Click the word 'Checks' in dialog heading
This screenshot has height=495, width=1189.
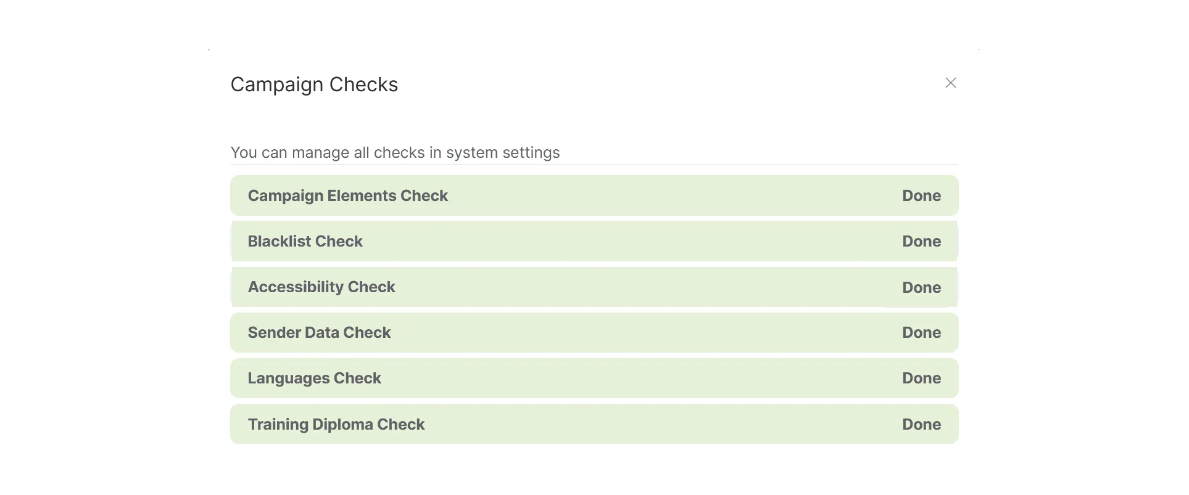tap(363, 84)
